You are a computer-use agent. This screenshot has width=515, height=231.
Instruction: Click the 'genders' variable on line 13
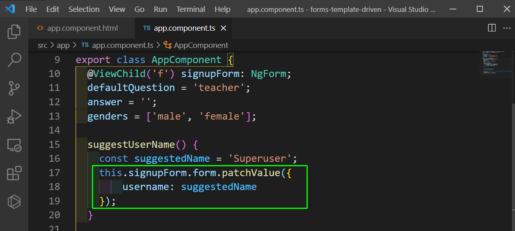(x=108, y=116)
